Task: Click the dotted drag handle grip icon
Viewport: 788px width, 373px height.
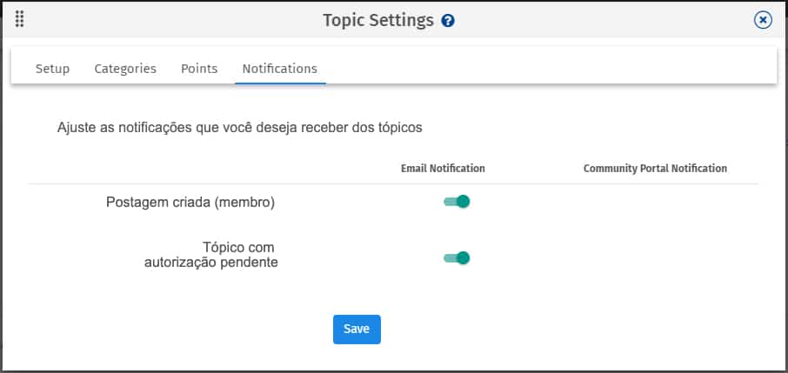Action: point(20,19)
